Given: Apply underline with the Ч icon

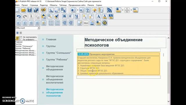Looking at the screenshot, I should pyautogui.click(x=77, y=17).
